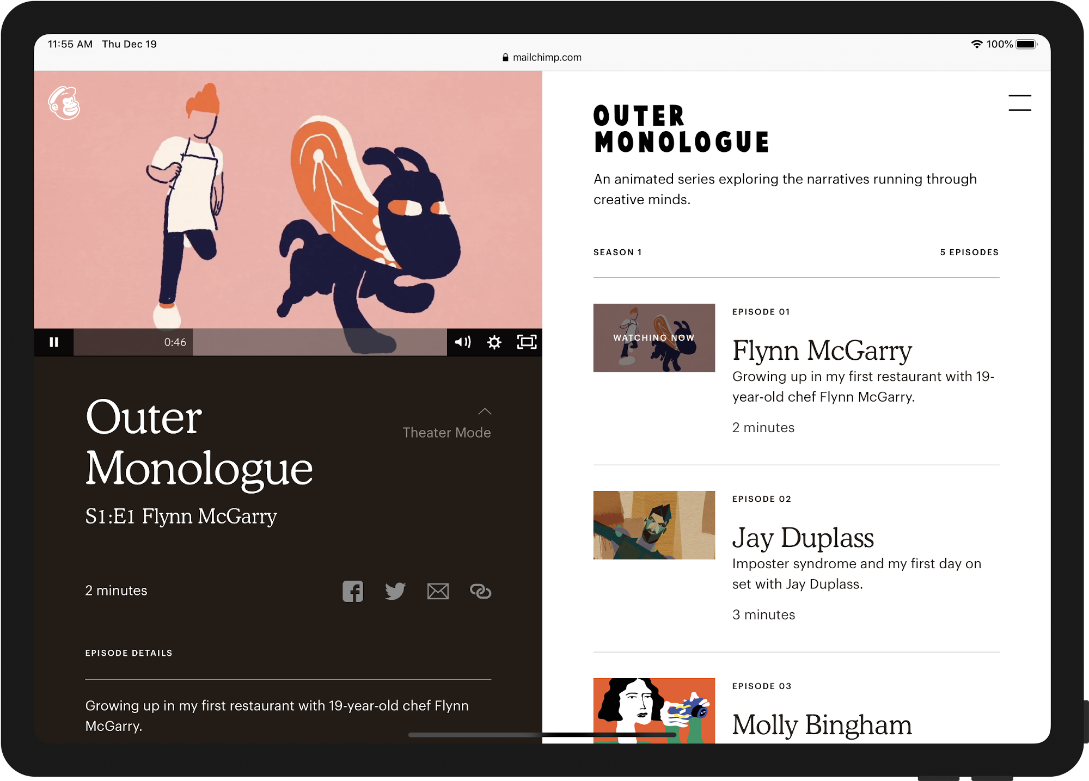
Task: Copy the episode link
Action: [x=480, y=591]
